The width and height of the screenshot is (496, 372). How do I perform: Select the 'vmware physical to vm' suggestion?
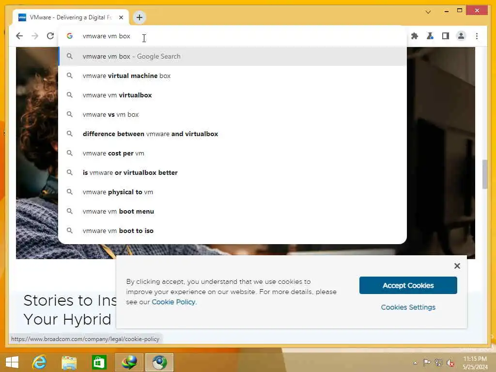(232, 192)
